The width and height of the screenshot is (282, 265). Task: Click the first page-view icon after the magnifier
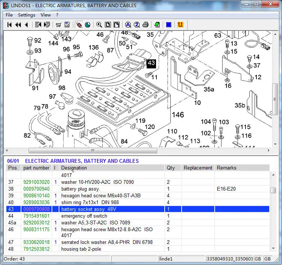108,25
